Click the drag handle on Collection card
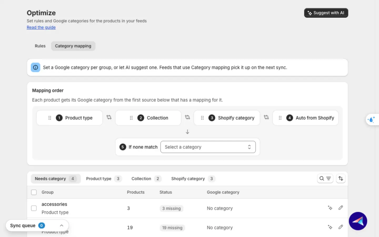 [x=131, y=118]
